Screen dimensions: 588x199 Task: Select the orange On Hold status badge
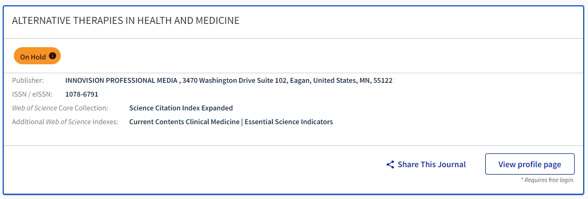[x=37, y=56]
